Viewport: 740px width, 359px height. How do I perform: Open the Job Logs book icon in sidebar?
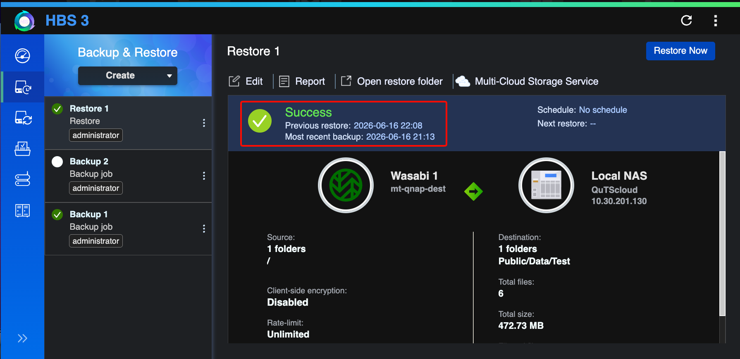pos(22,211)
